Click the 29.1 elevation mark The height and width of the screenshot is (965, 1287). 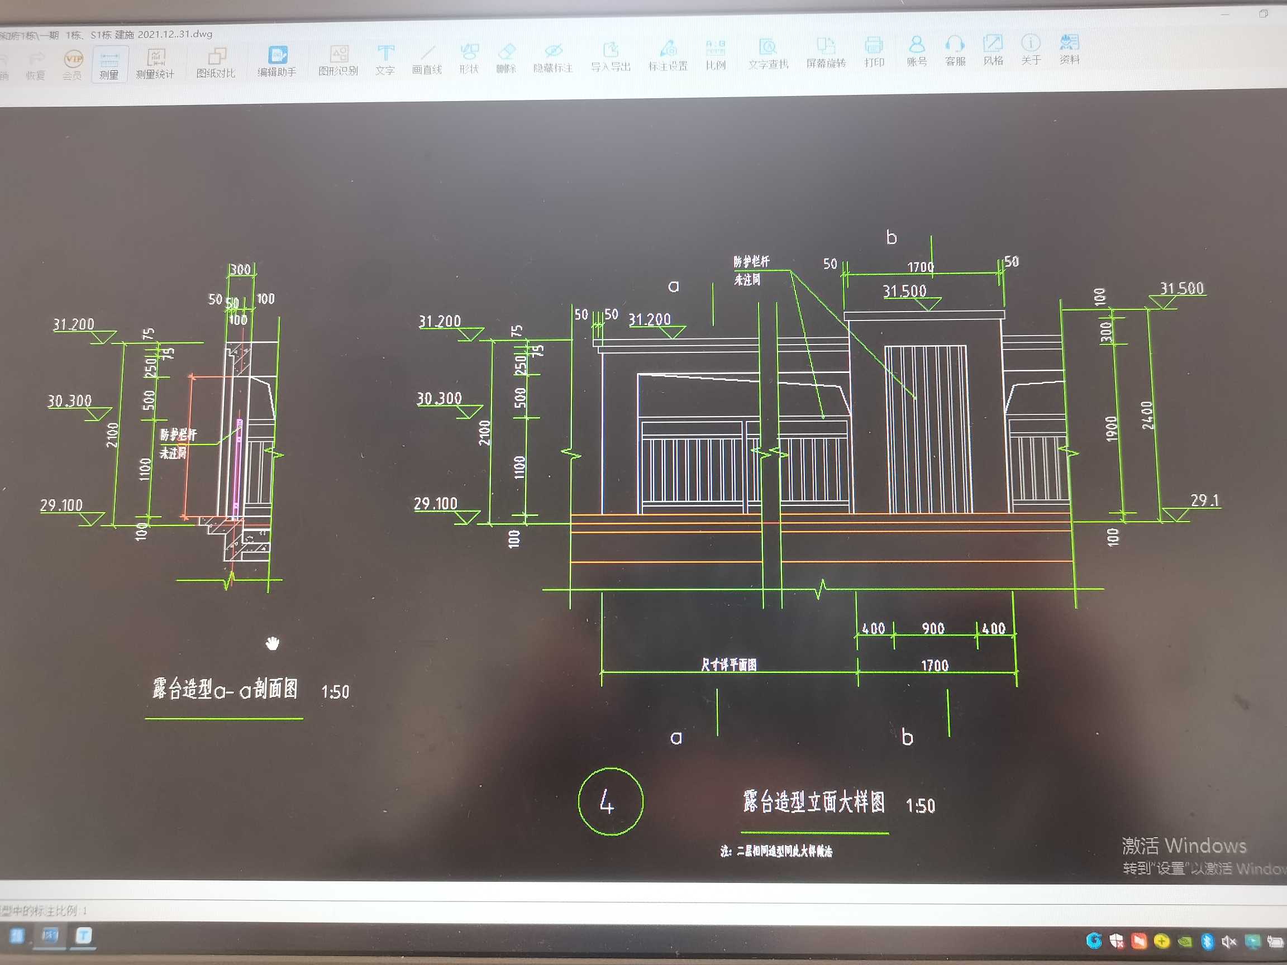click(1204, 500)
